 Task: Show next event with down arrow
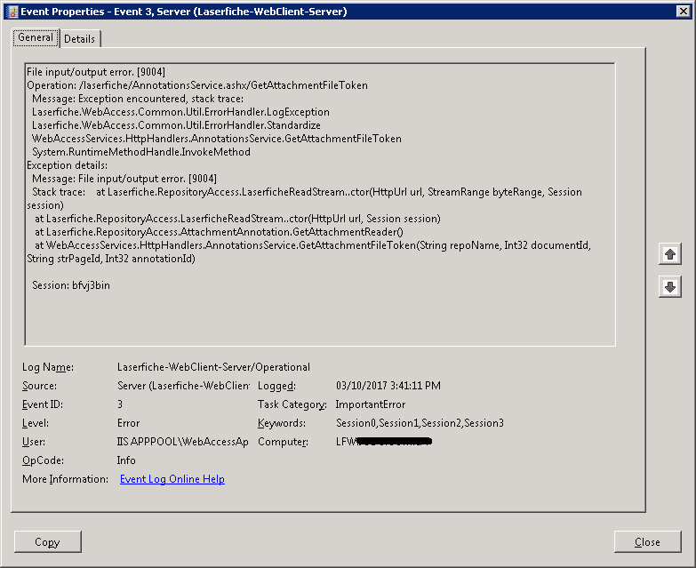(x=670, y=286)
